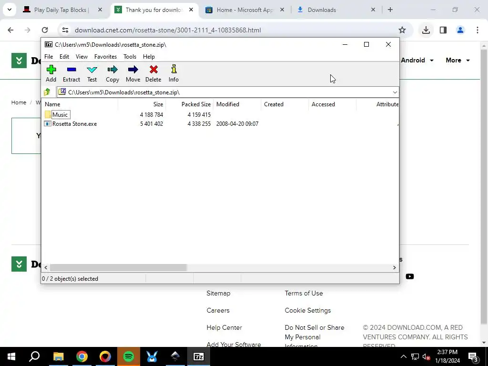Show hidden system tray icons

403,356
